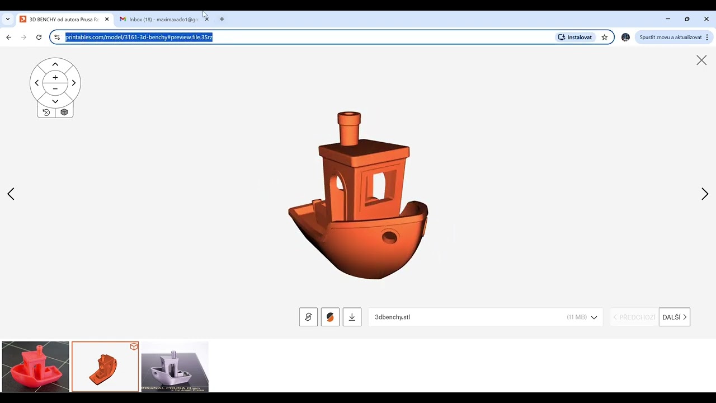Image resolution: width=716 pixels, height=403 pixels.
Task: Rotate the model view left
Action: pyautogui.click(x=37, y=83)
